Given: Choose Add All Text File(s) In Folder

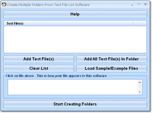Looking at the screenshot, I should (x=111, y=59).
